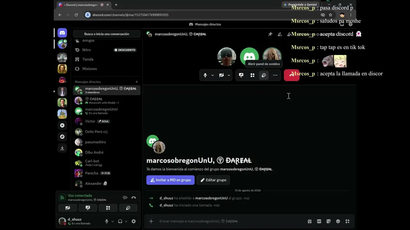Screen dimensions: 410x230
Task: Open the sticker picker
Action: coord(329,221)
